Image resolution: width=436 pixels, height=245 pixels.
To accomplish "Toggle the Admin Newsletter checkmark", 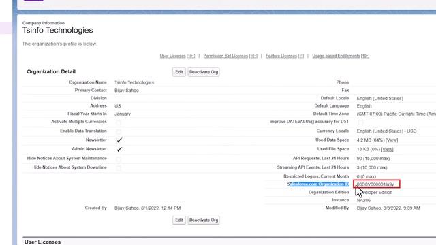I will pos(120,150).
